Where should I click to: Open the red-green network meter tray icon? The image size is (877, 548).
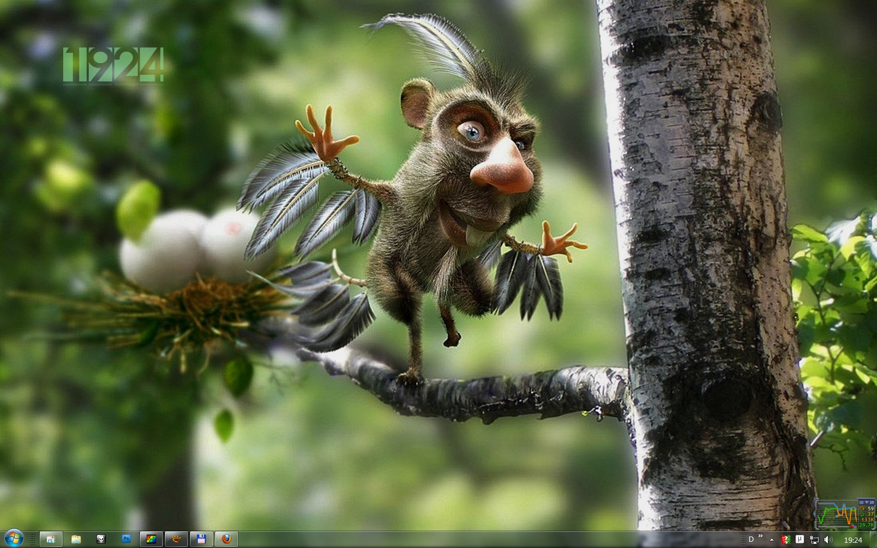point(786,539)
